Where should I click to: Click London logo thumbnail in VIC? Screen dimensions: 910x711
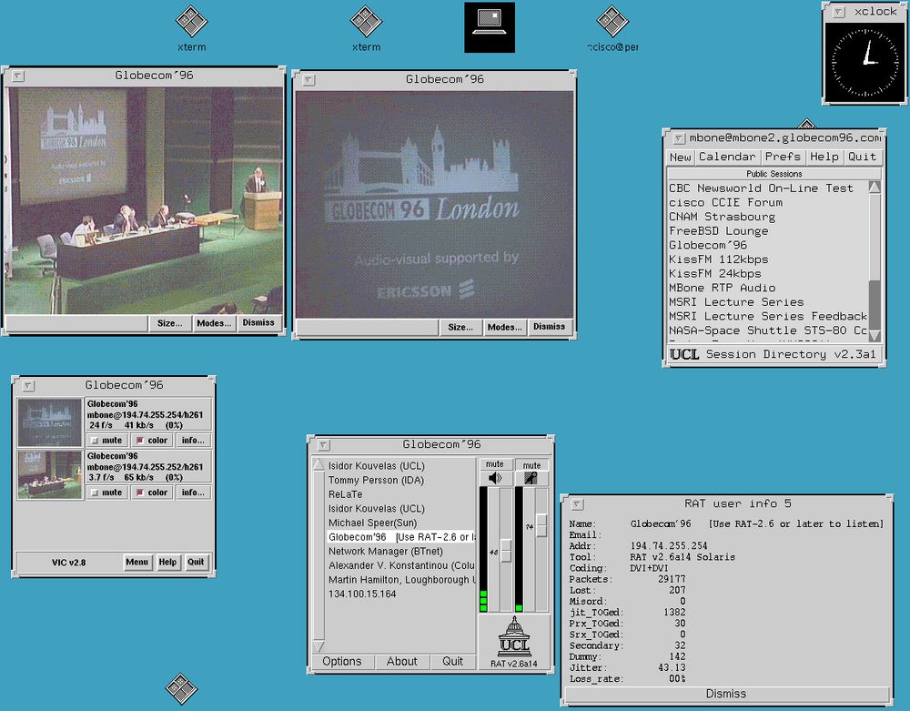point(50,422)
